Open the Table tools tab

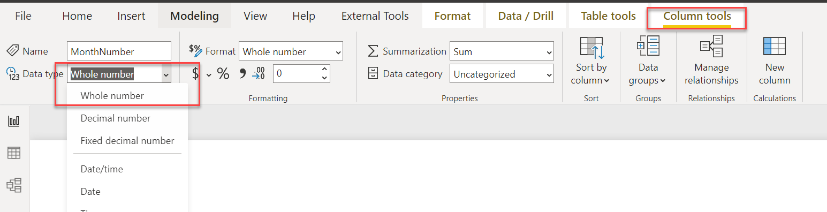coord(609,16)
